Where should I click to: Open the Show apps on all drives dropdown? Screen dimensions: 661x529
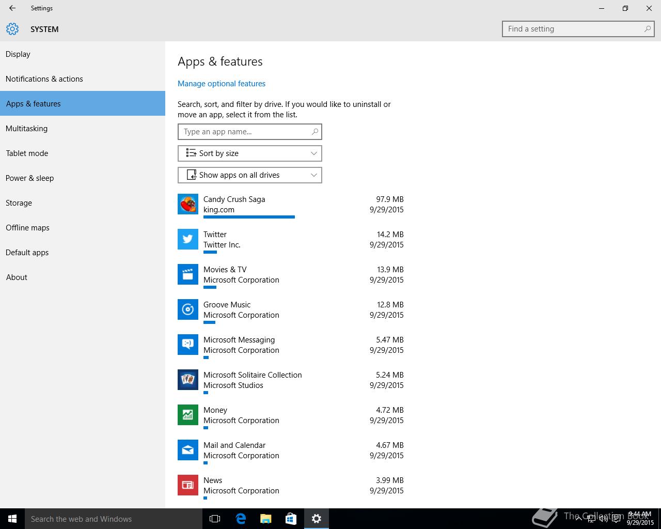250,175
